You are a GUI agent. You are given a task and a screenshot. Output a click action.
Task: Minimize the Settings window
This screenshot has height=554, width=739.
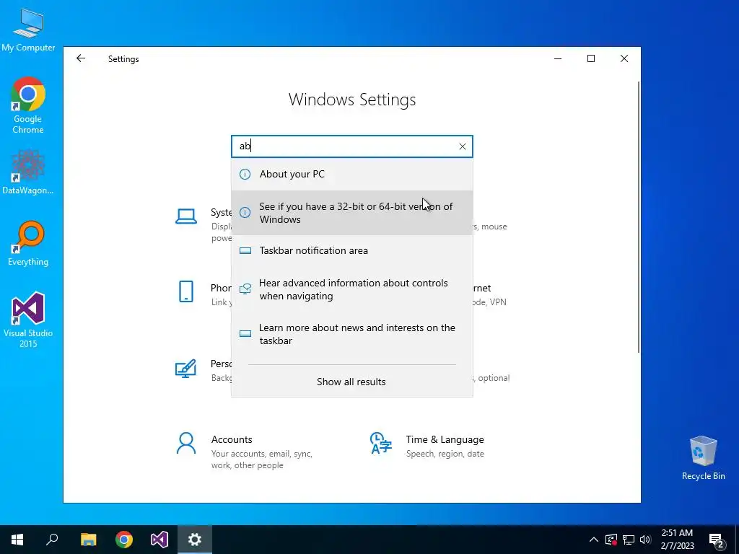(558, 58)
